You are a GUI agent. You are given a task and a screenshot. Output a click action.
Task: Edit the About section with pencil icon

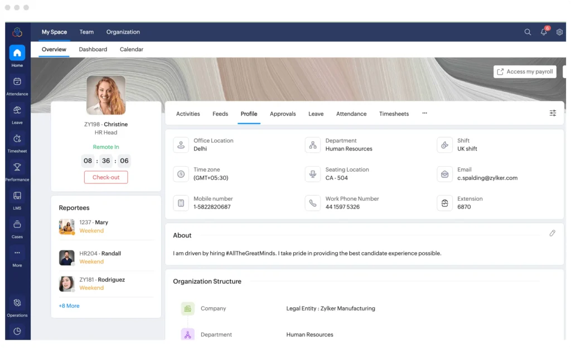coord(553,233)
